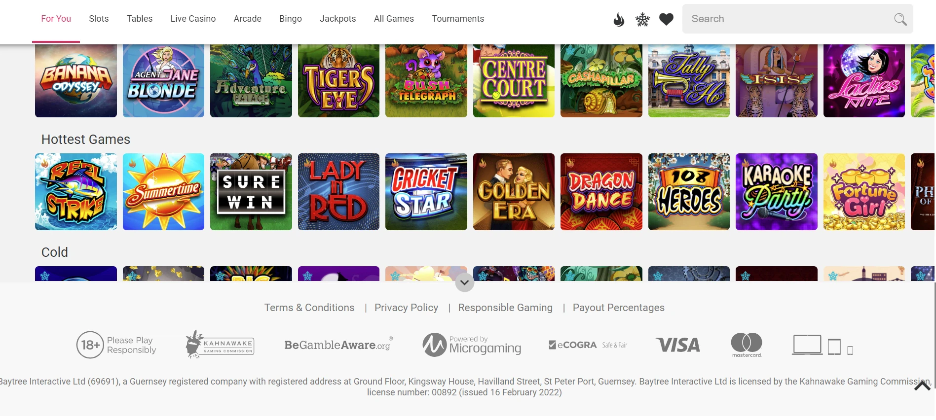Open the Jackpots tab
Viewport: 936px width, 420px height.
click(x=338, y=19)
